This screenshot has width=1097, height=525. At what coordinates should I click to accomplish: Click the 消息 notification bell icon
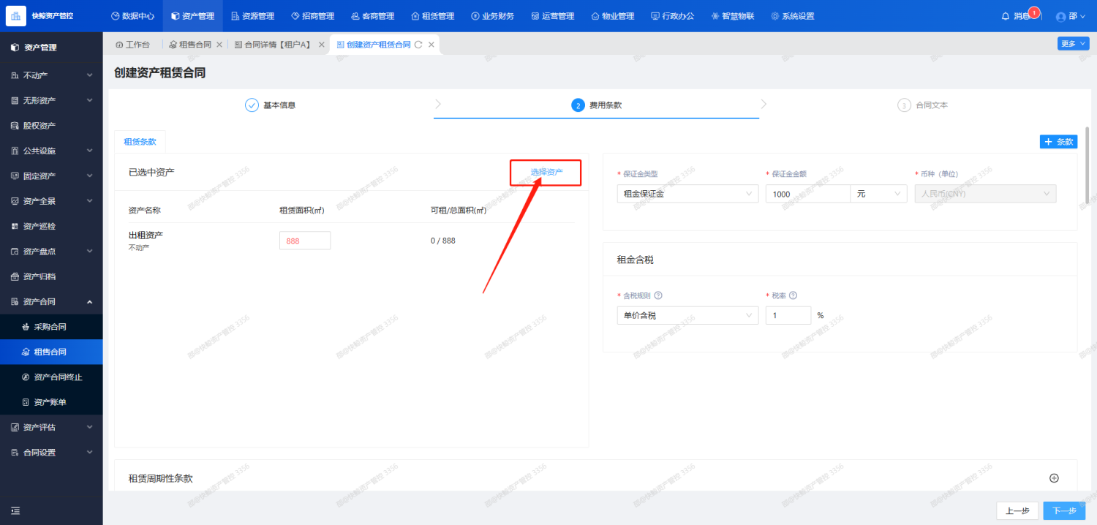coord(1006,16)
